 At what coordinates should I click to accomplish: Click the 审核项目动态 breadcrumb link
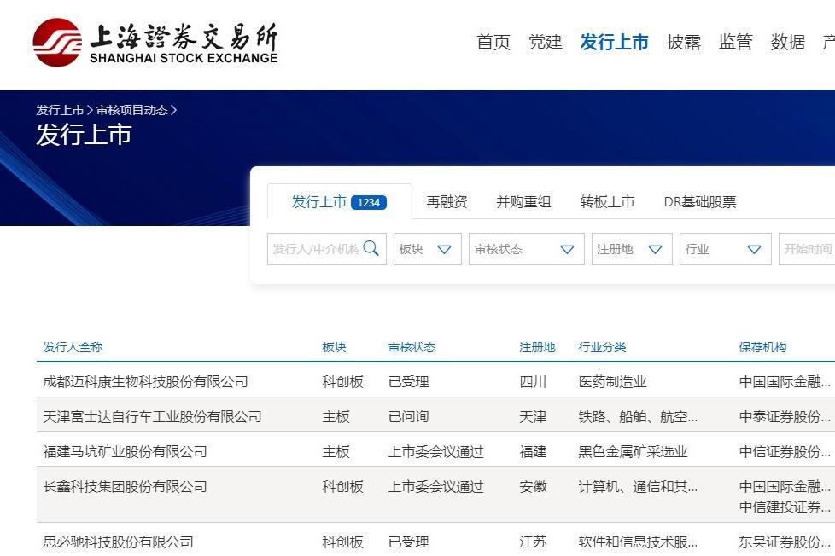[131, 110]
